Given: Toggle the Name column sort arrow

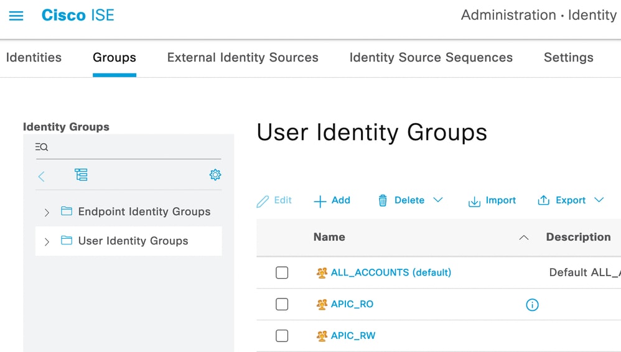Looking at the screenshot, I should tap(523, 238).
